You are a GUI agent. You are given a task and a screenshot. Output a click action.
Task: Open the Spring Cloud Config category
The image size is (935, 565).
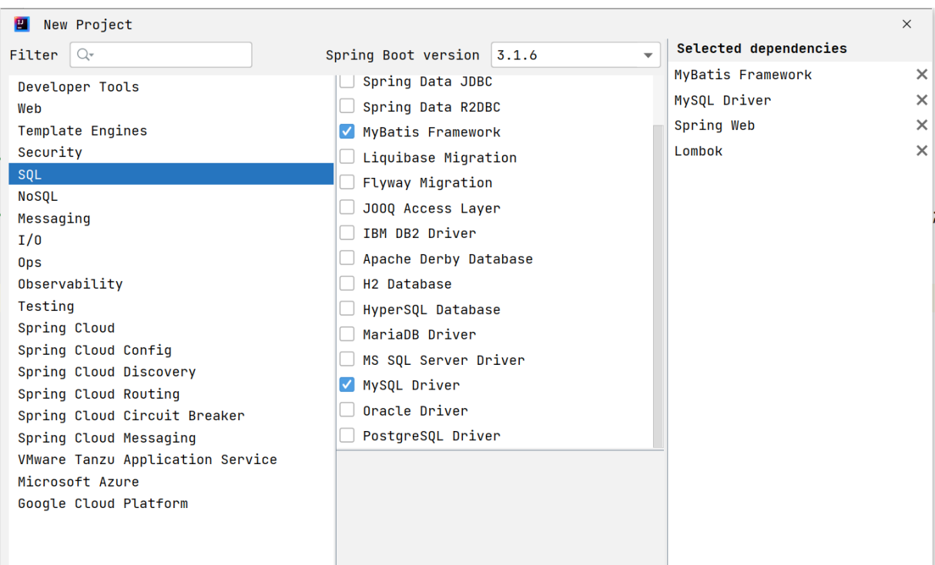click(171, 350)
